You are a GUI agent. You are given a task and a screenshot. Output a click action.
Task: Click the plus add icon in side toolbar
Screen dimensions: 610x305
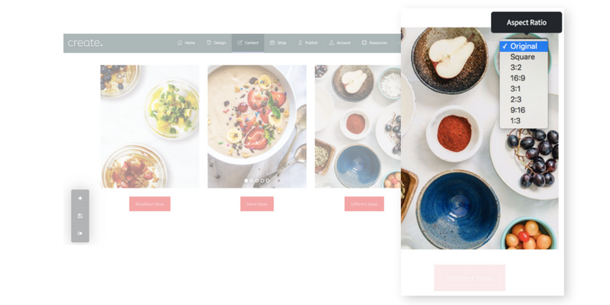(80, 198)
